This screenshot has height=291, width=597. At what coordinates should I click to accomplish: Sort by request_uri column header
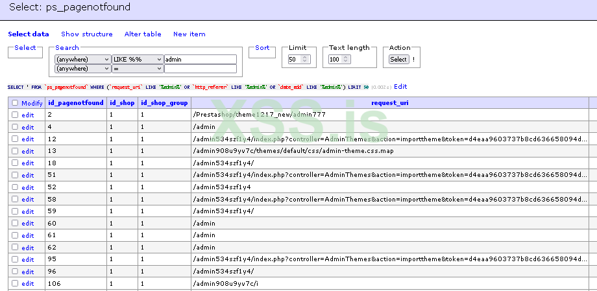tap(389, 103)
